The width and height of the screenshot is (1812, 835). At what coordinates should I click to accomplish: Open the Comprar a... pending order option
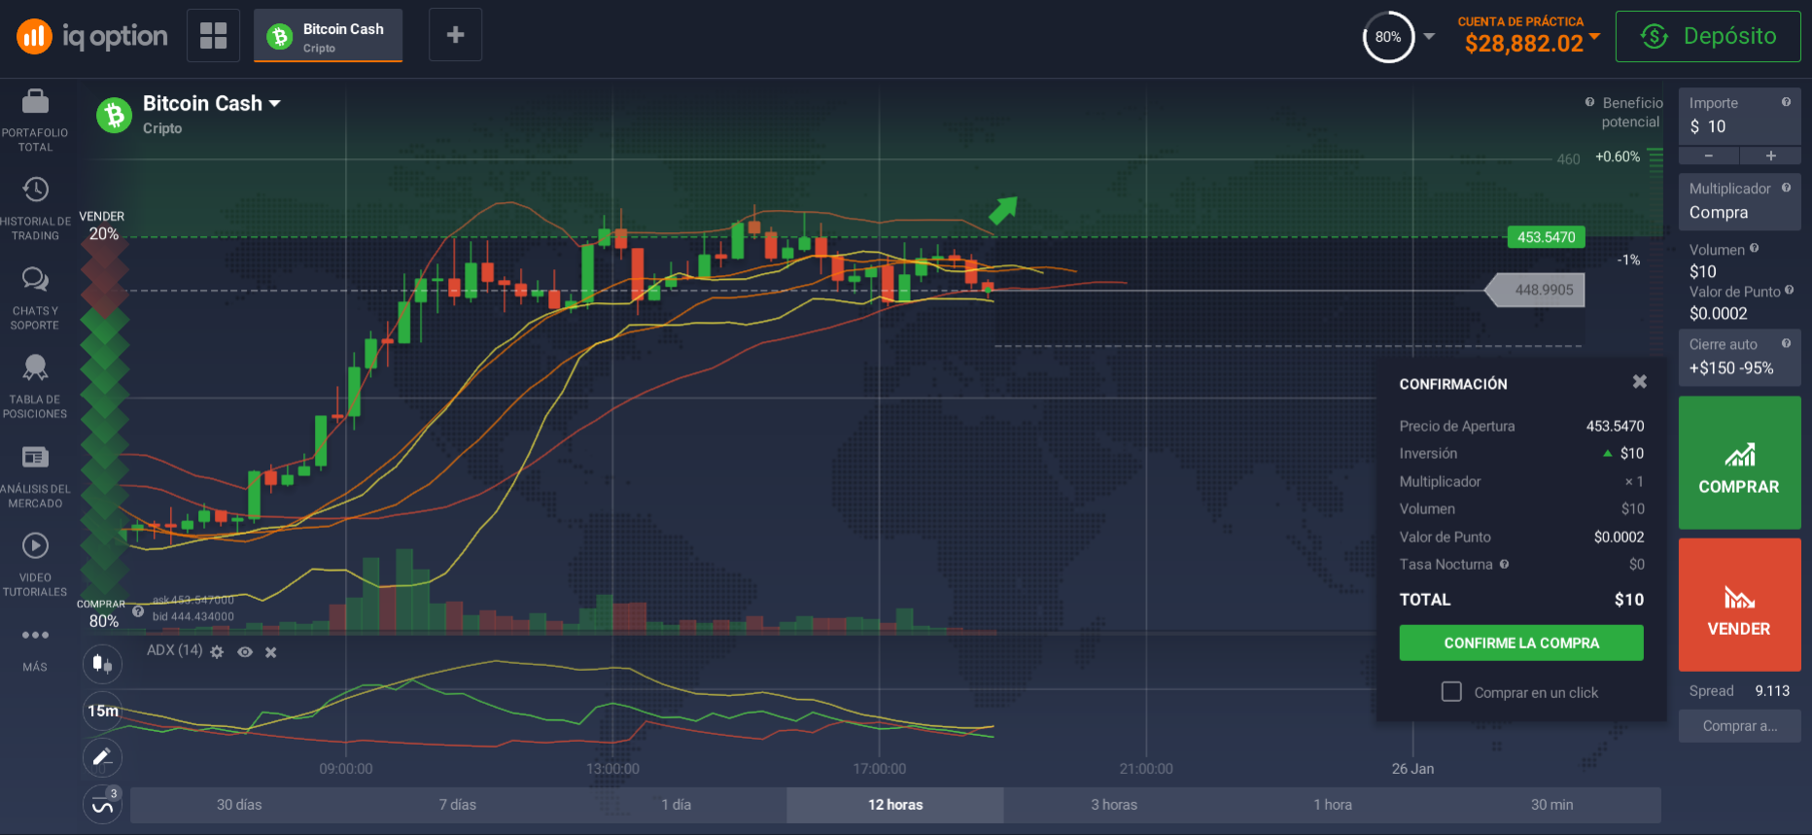[x=1739, y=726]
